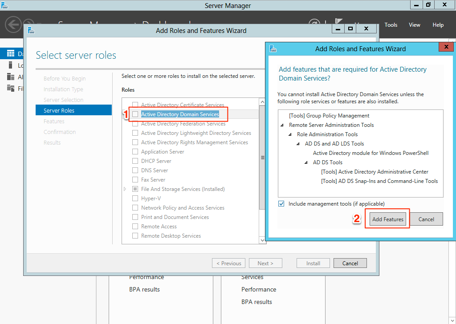Expand File And Storage Services node
Viewport: 456px width, 324px height.
click(x=125, y=189)
